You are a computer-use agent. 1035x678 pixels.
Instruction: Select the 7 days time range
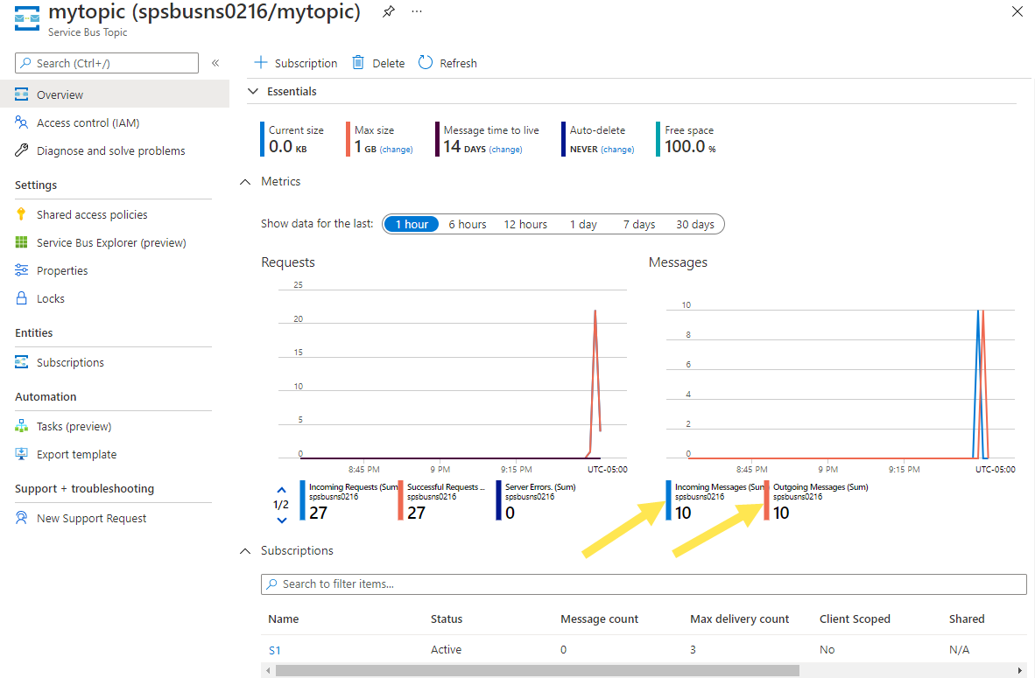click(639, 224)
